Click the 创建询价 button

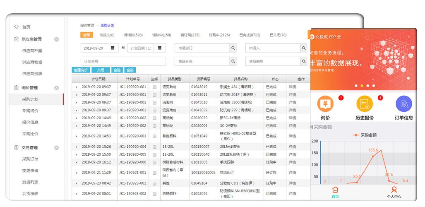click(81, 70)
